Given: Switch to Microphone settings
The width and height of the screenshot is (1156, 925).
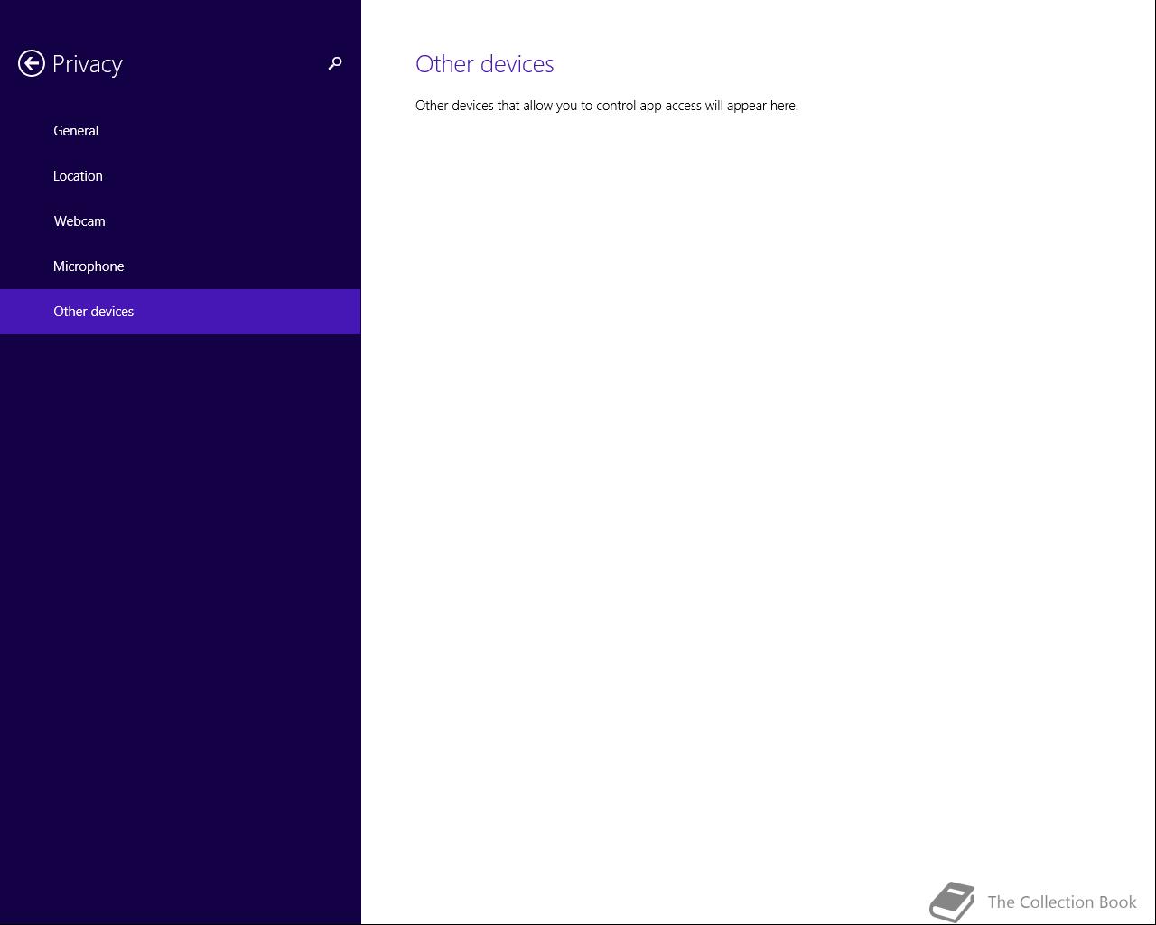Looking at the screenshot, I should pyautogui.click(x=181, y=266).
